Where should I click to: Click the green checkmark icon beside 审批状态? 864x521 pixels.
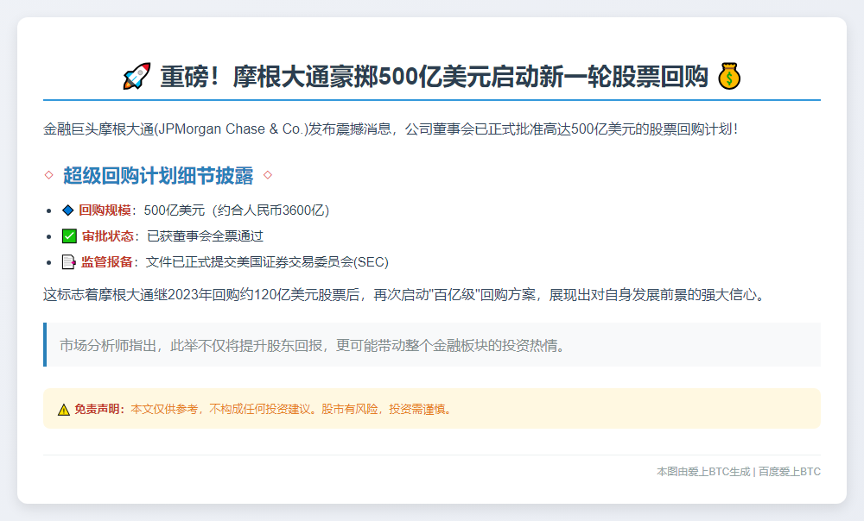pos(69,236)
